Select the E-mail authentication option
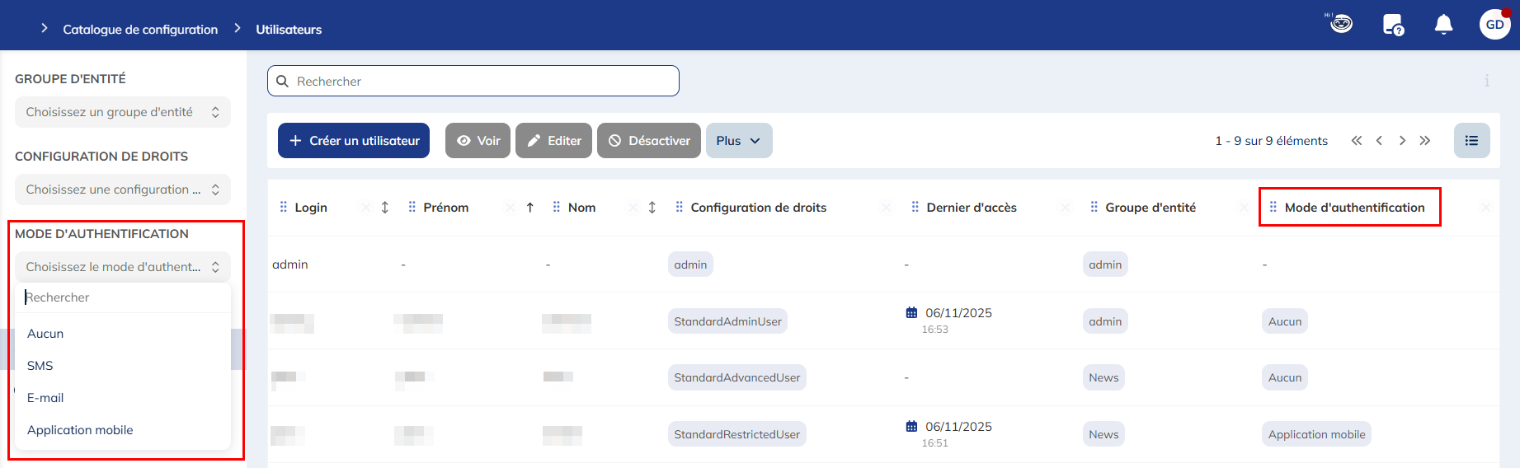 coord(45,398)
